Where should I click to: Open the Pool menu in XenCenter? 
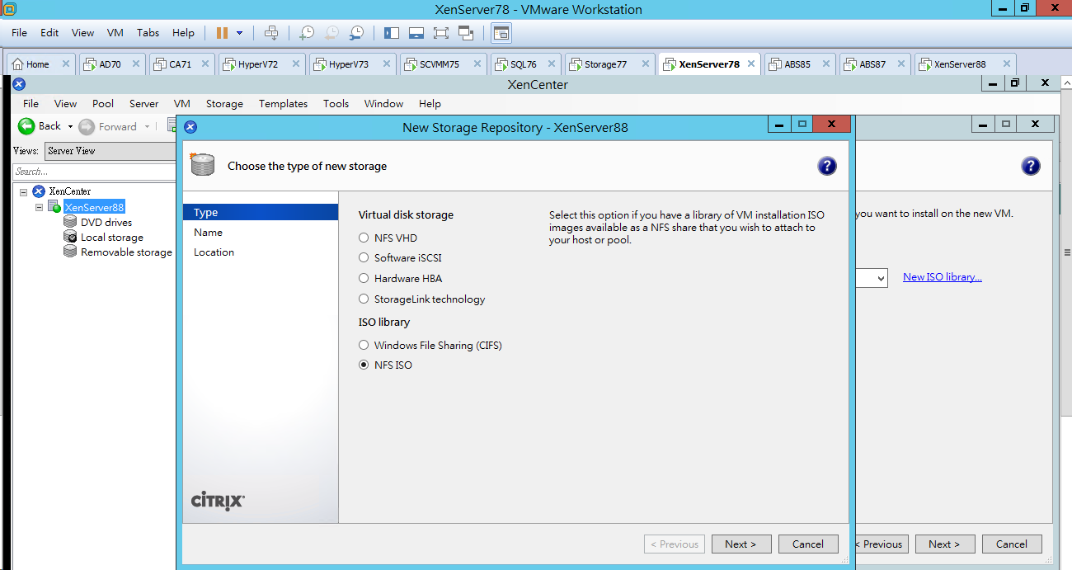103,104
